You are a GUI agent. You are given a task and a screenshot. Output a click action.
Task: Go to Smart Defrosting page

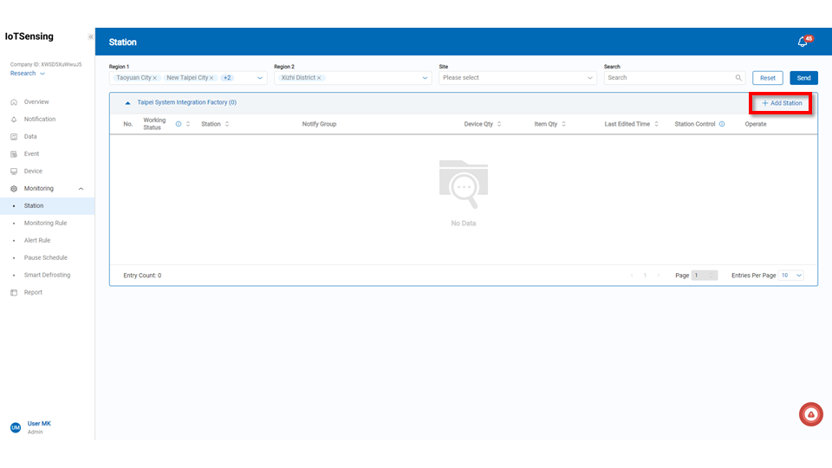[x=47, y=275]
